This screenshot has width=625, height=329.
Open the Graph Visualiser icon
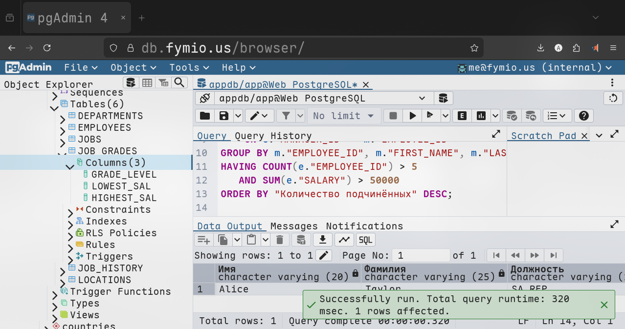(x=344, y=240)
